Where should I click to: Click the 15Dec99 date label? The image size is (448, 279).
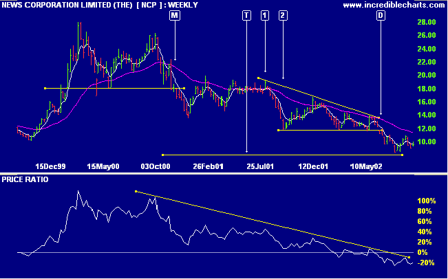coord(50,166)
